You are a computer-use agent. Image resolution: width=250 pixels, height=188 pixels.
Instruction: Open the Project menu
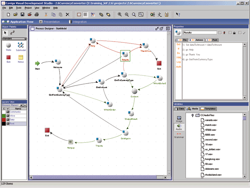[x=27, y=7]
